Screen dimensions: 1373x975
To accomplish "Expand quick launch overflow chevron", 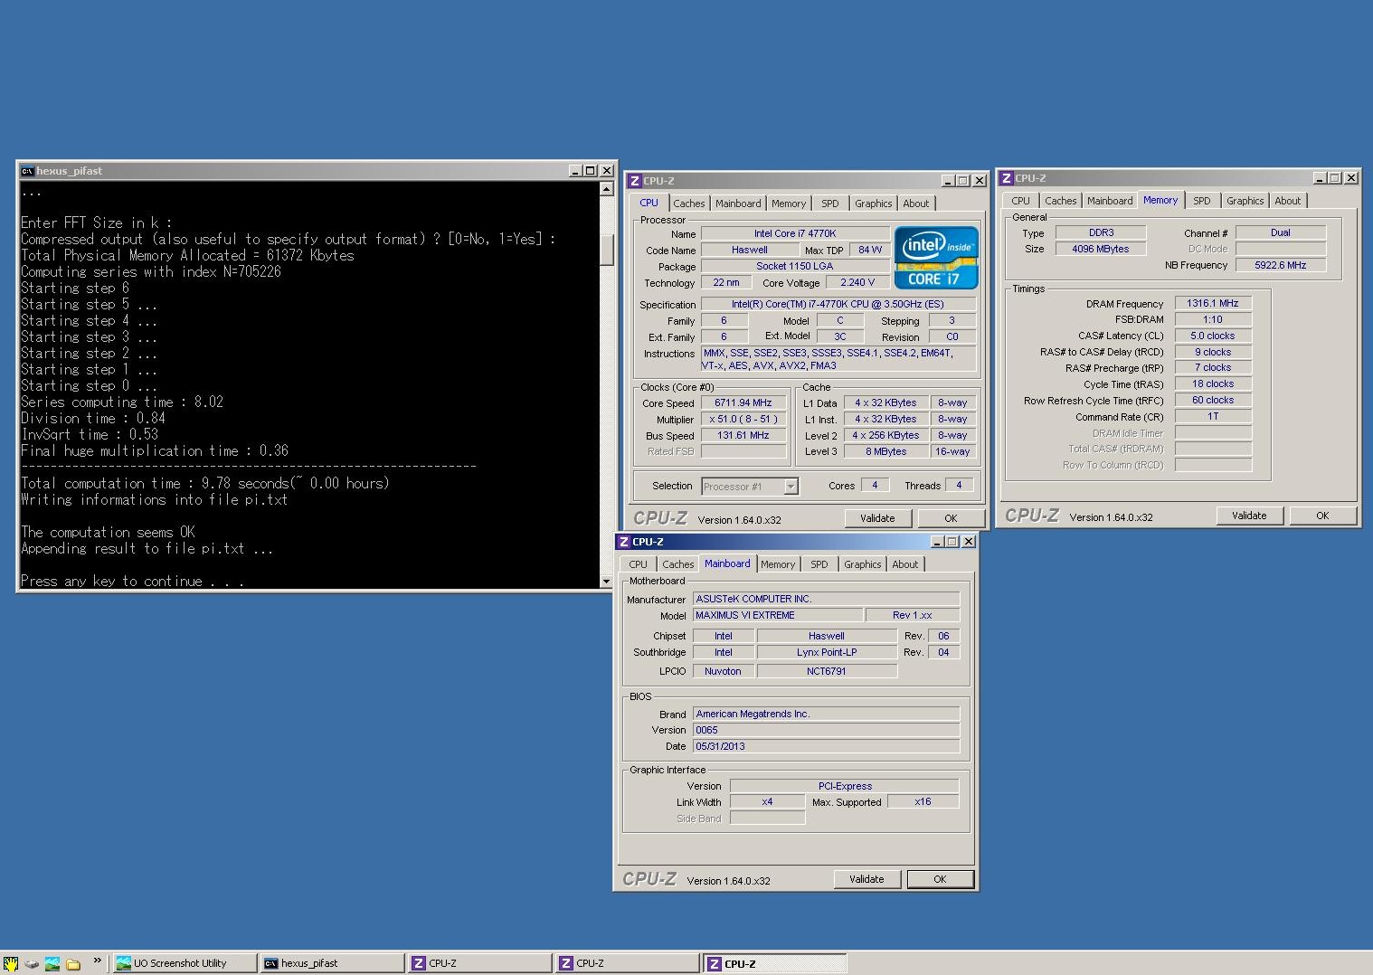I will point(97,961).
